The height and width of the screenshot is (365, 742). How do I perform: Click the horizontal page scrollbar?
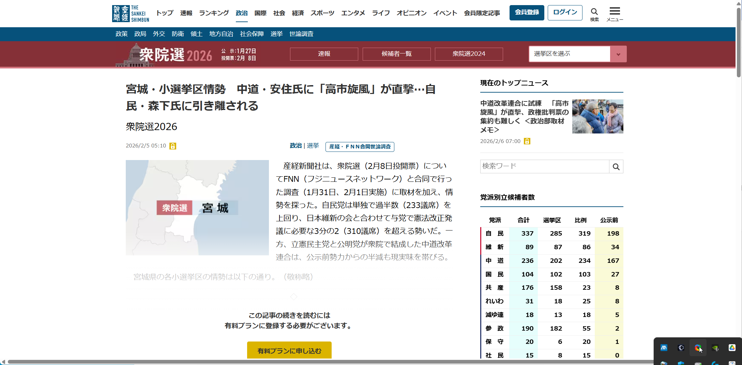pyautogui.click(x=331, y=362)
